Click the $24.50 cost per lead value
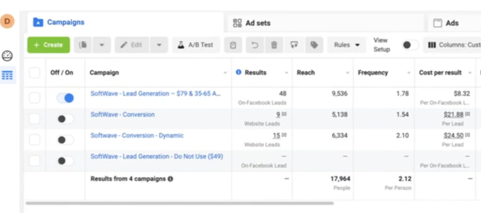481x213 pixels. 453,135
